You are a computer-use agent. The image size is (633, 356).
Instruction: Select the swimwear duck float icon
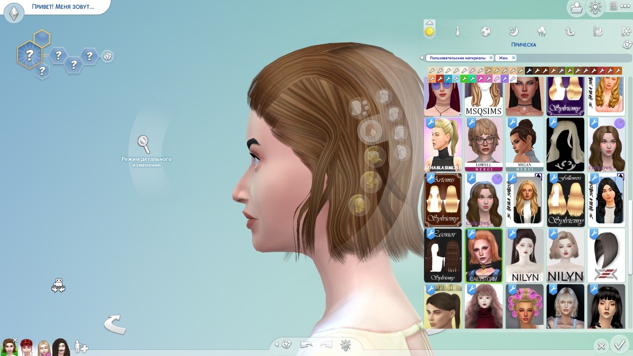click(x=570, y=32)
